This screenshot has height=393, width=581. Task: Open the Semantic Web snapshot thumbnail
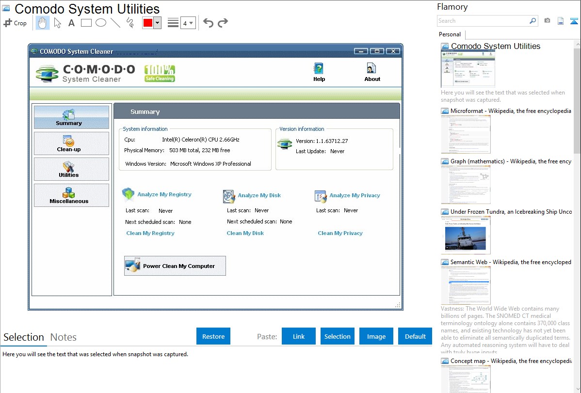pyautogui.click(x=466, y=285)
